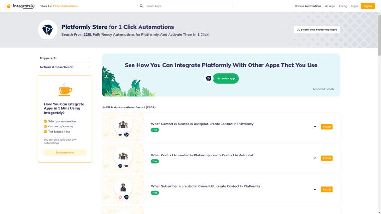
Task: Click Platformly icon beside Select App
Action: (x=208, y=78)
